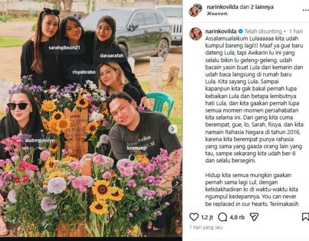The height and width of the screenshot is (241, 309).
Task: Open the three-dot more options menu
Action: click(x=305, y=10)
